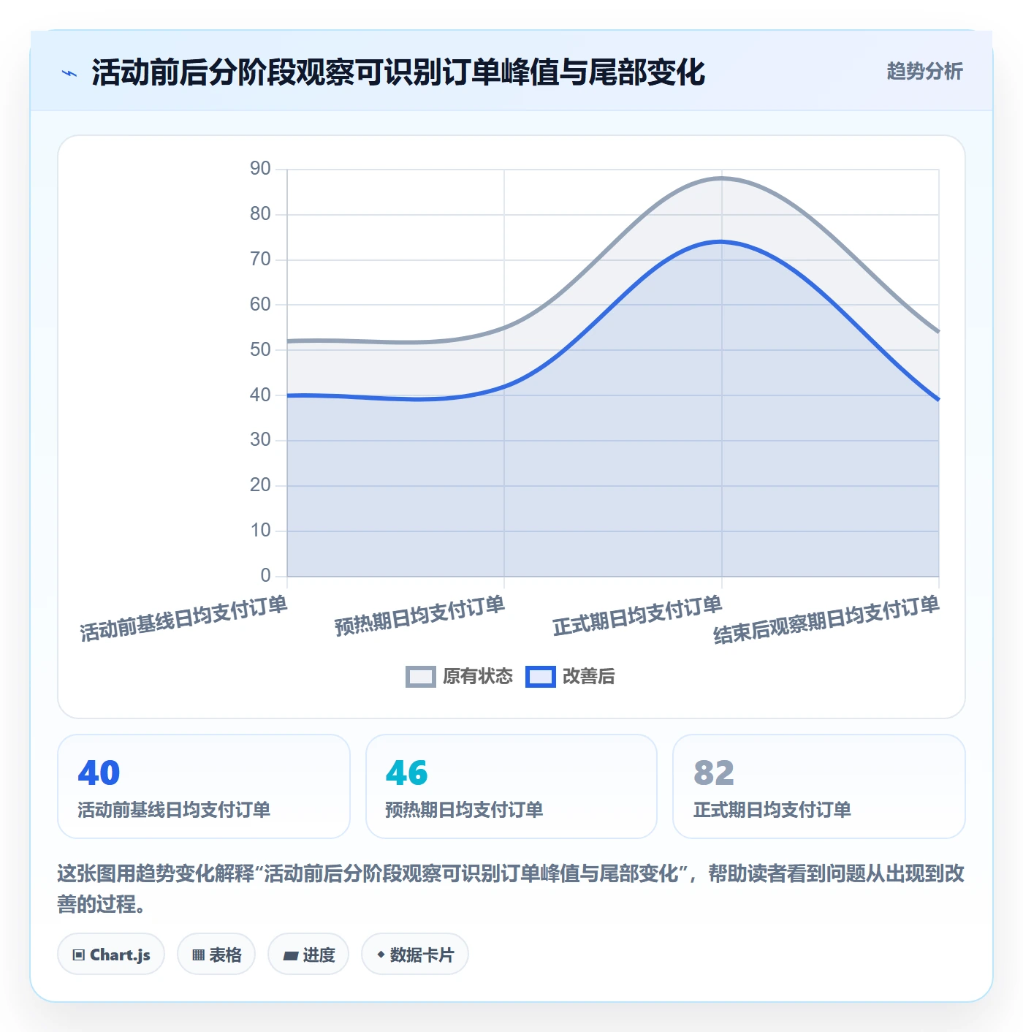This screenshot has height=1032, width=1023.
Task: Click the diamond icon in the 数据卡片 tag
Action: (x=381, y=954)
